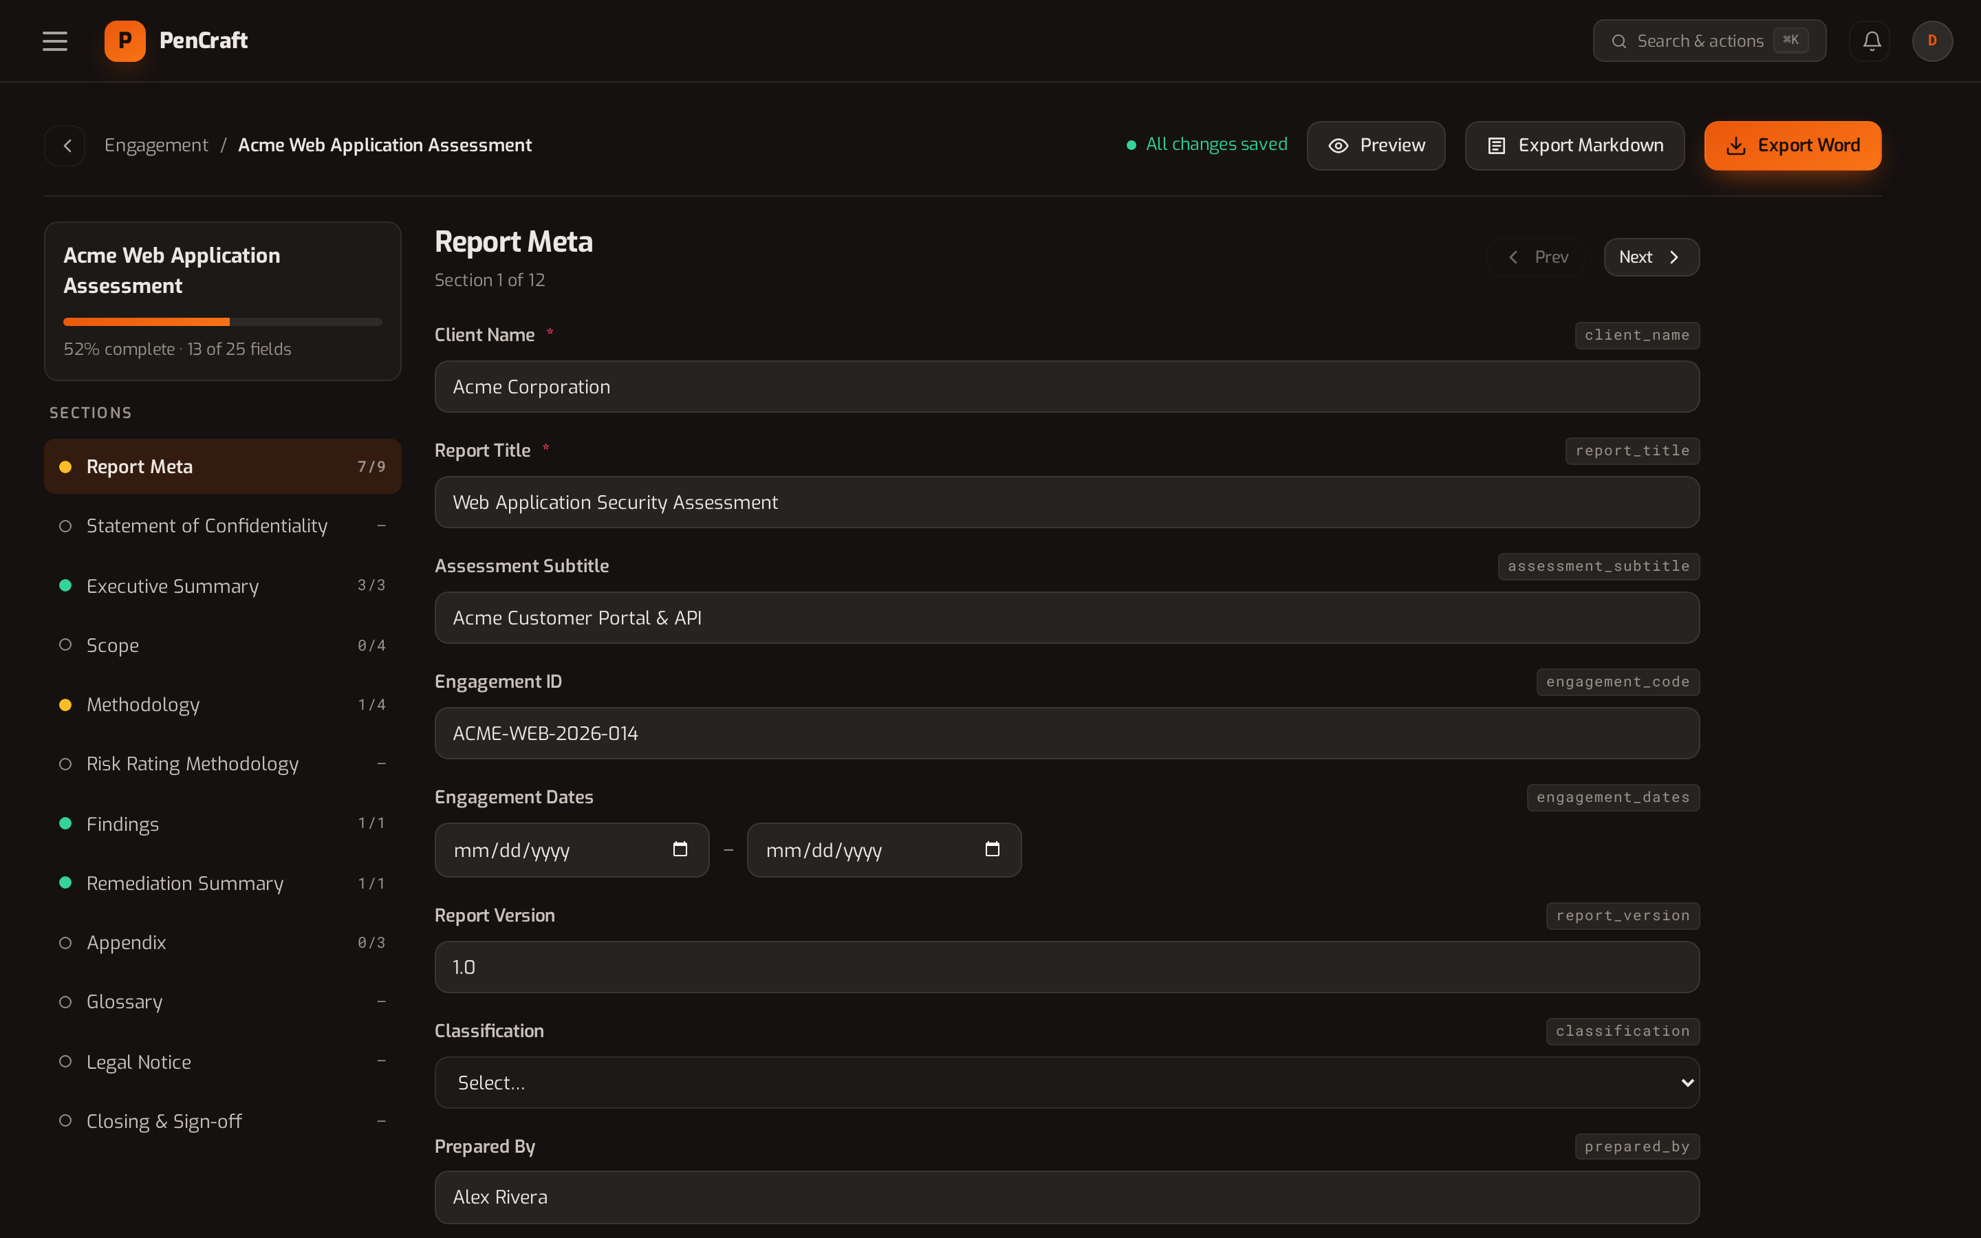
Task: Open the hamburger navigation menu
Action: 55,41
